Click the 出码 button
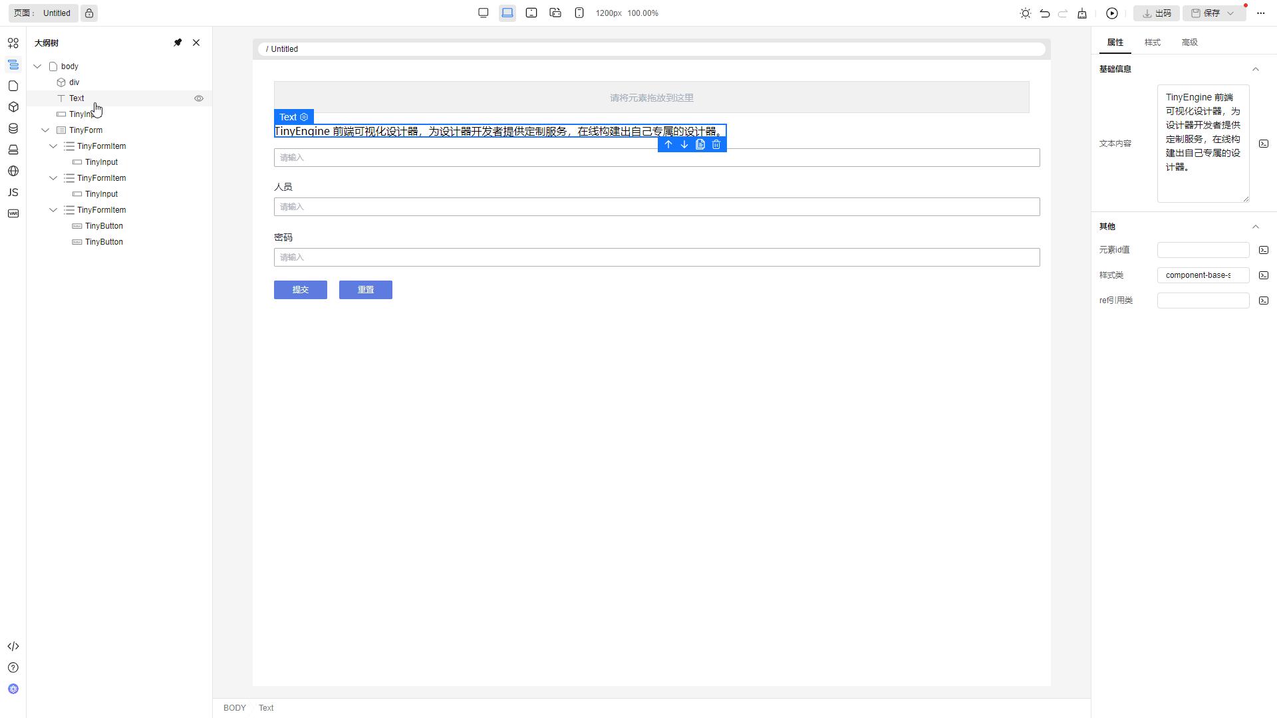1277x718 pixels. point(1157,13)
